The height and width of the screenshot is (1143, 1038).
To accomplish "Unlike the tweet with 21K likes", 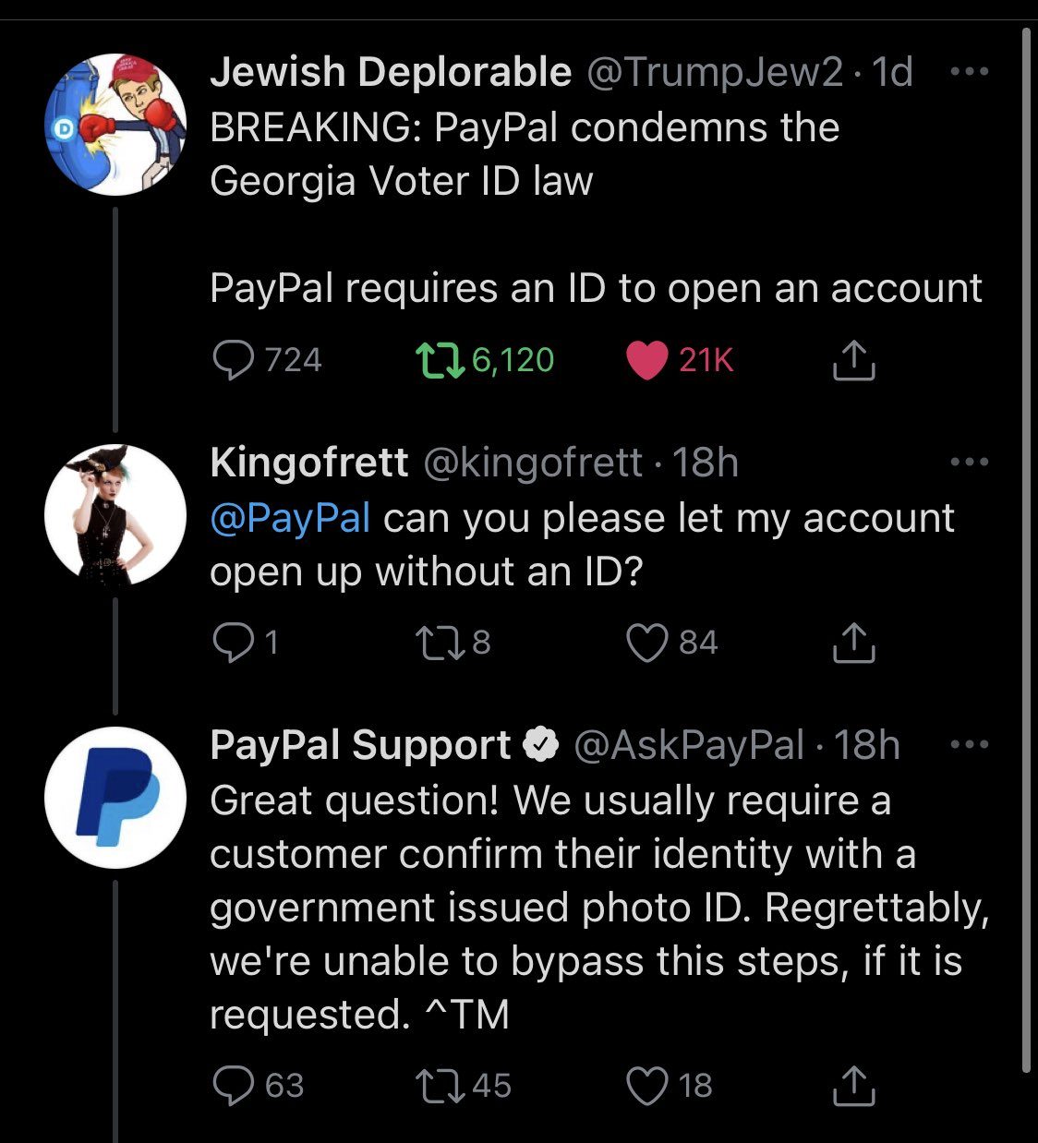I will 646,360.
